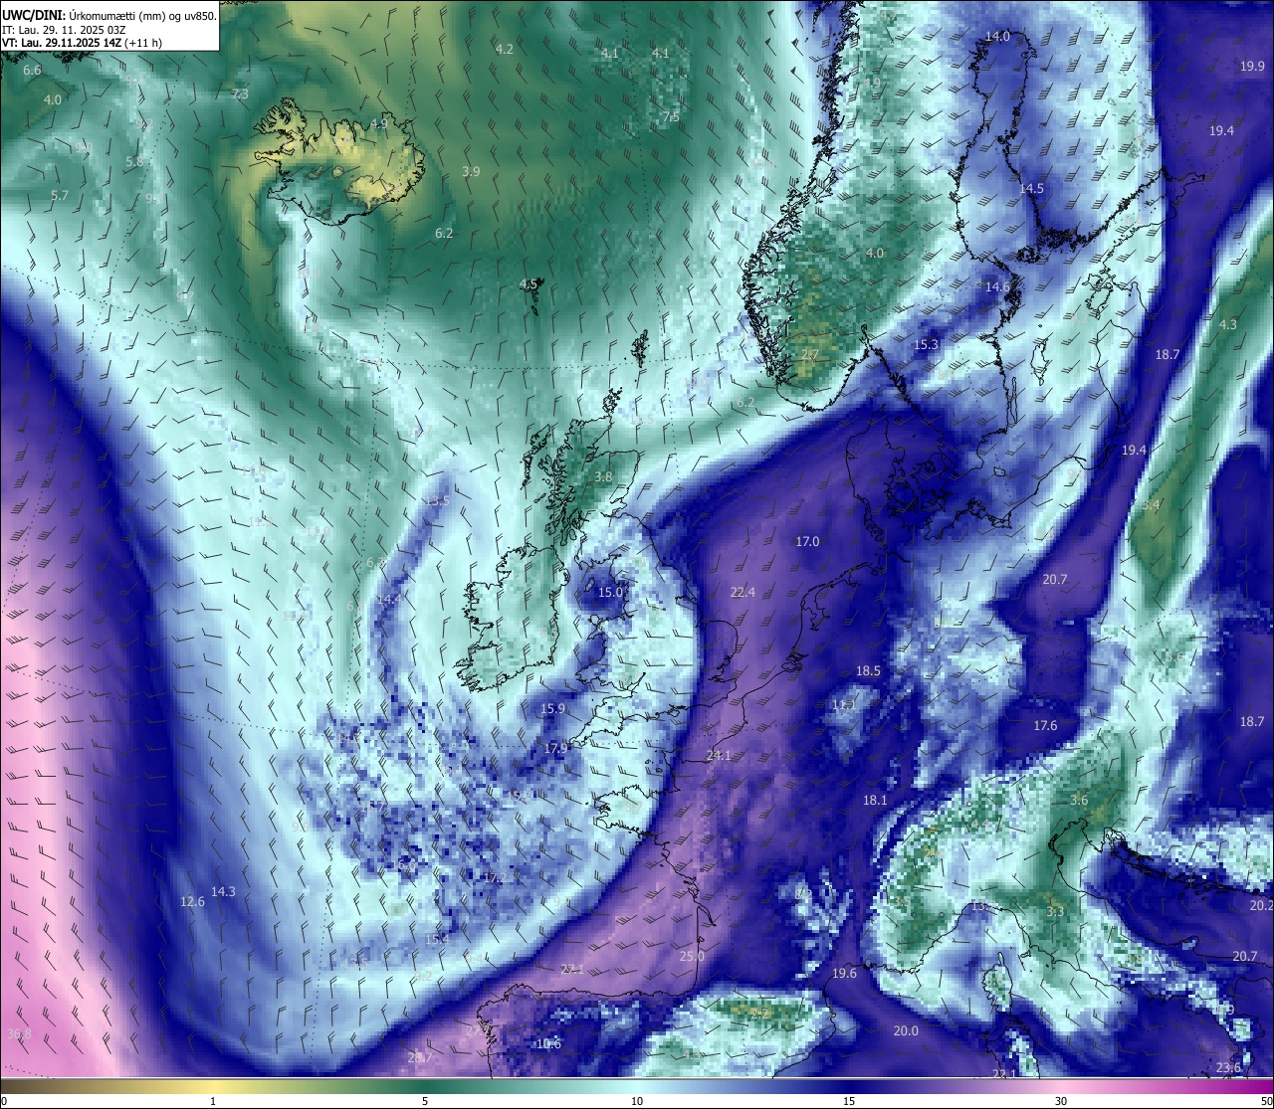The image size is (1274, 1109).
Task: Click the 'UWC/DINI: Úrkomumætti (mm) og uv850.' title
Action: [108, 14]
